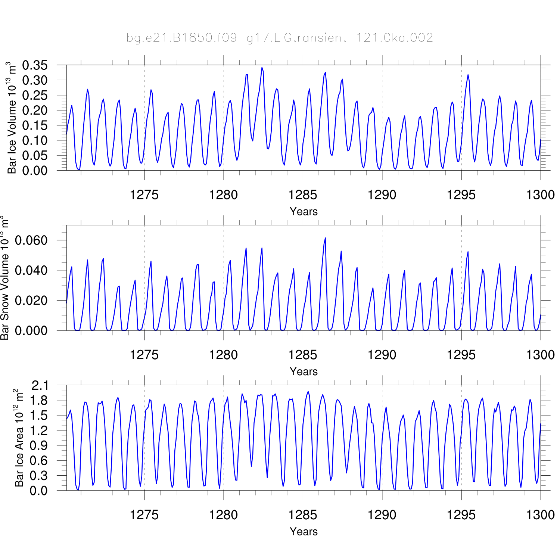Click the 1290 tick label below snow volume plot
This screenshot has width=560, height=560.
coord(382,355)
